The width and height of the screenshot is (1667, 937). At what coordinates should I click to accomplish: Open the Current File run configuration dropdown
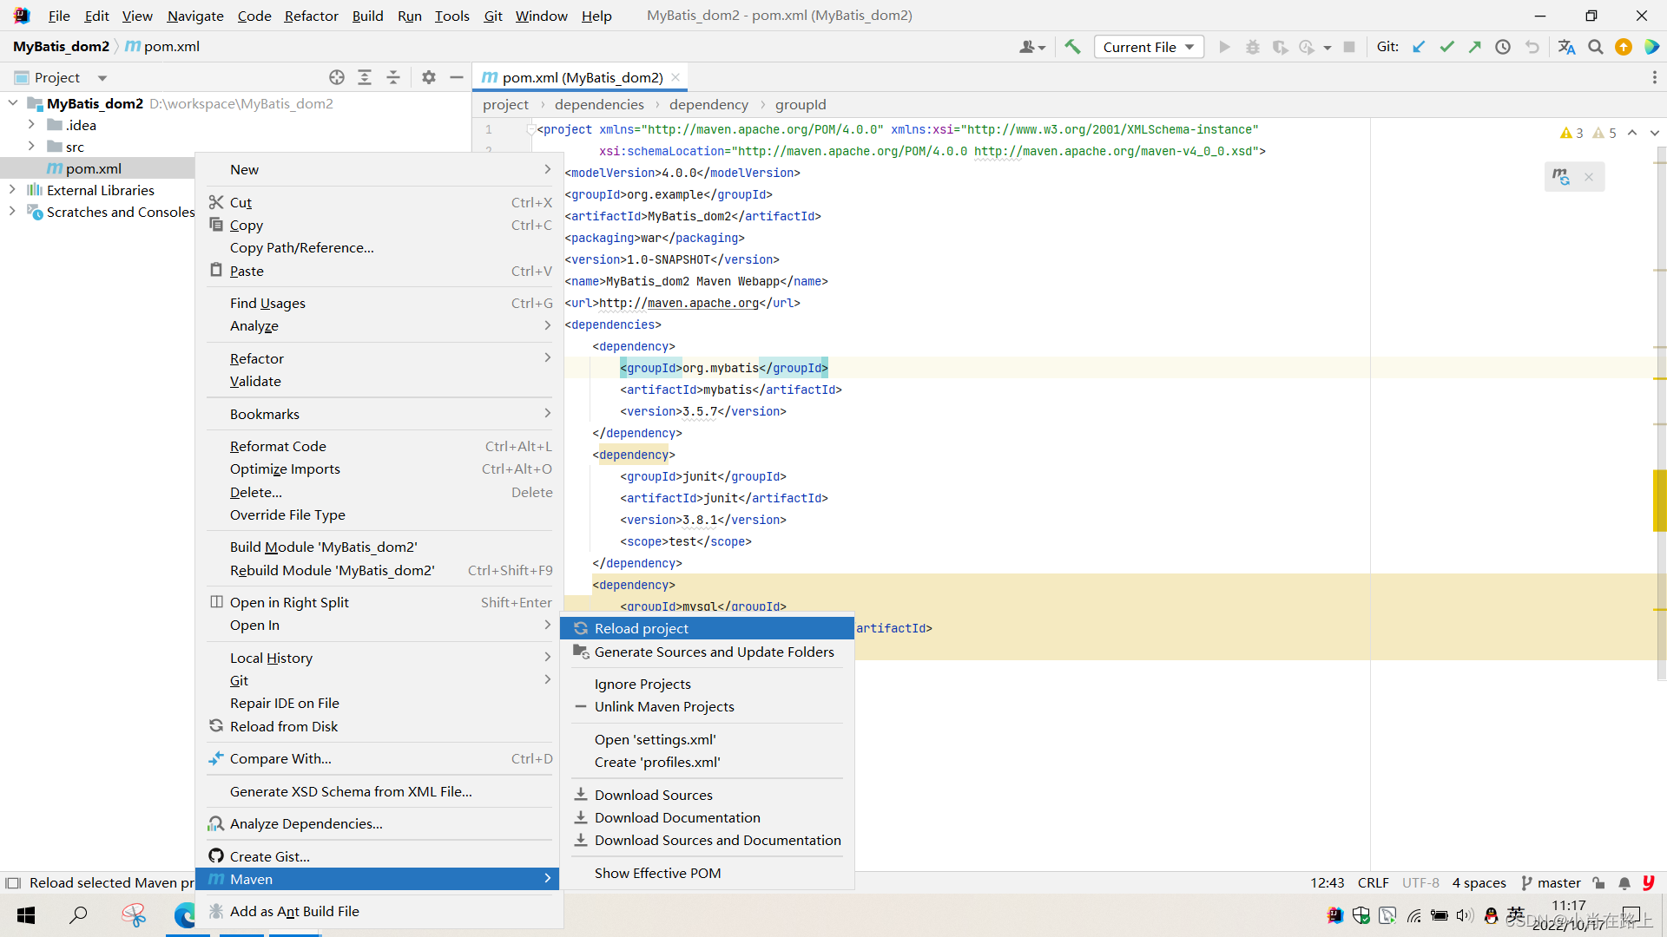(1148, 47)
